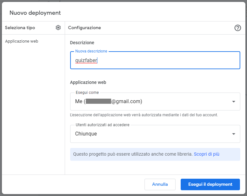Click the quizfaber text in the description
The width and height of the screenshot is (247, 196).
(86, 60)
